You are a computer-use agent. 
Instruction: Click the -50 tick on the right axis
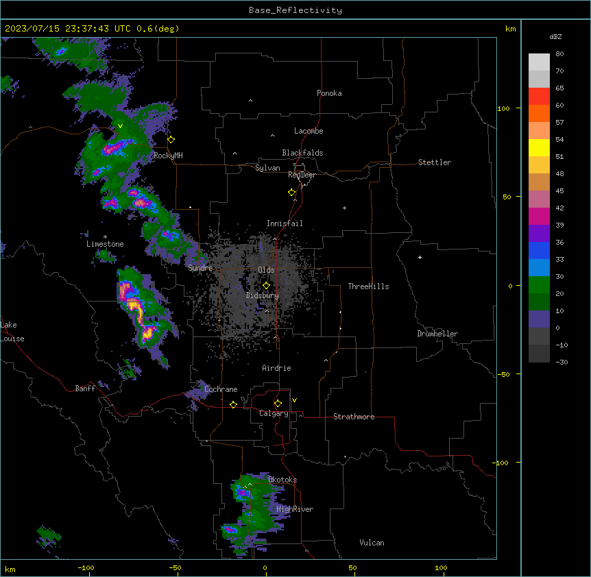(503, 374)
